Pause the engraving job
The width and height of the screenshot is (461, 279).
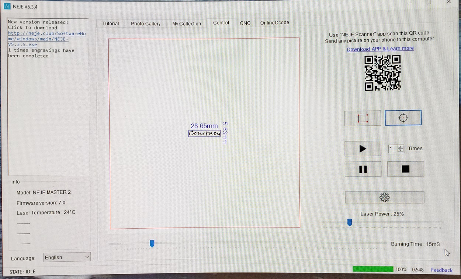point(363,169)
